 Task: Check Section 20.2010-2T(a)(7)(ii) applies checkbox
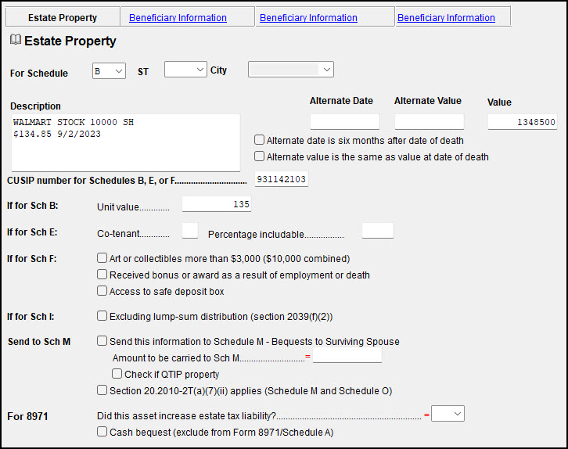pos(102,390)
